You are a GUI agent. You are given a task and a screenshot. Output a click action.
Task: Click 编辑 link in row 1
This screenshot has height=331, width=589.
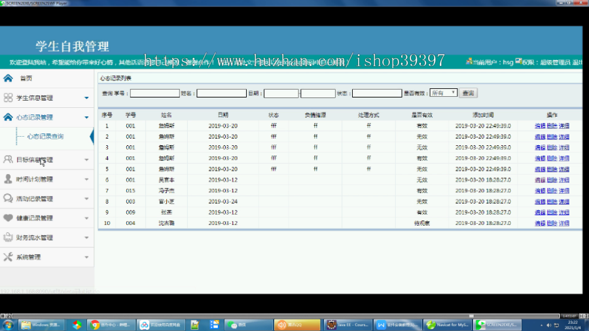[540, 126]
